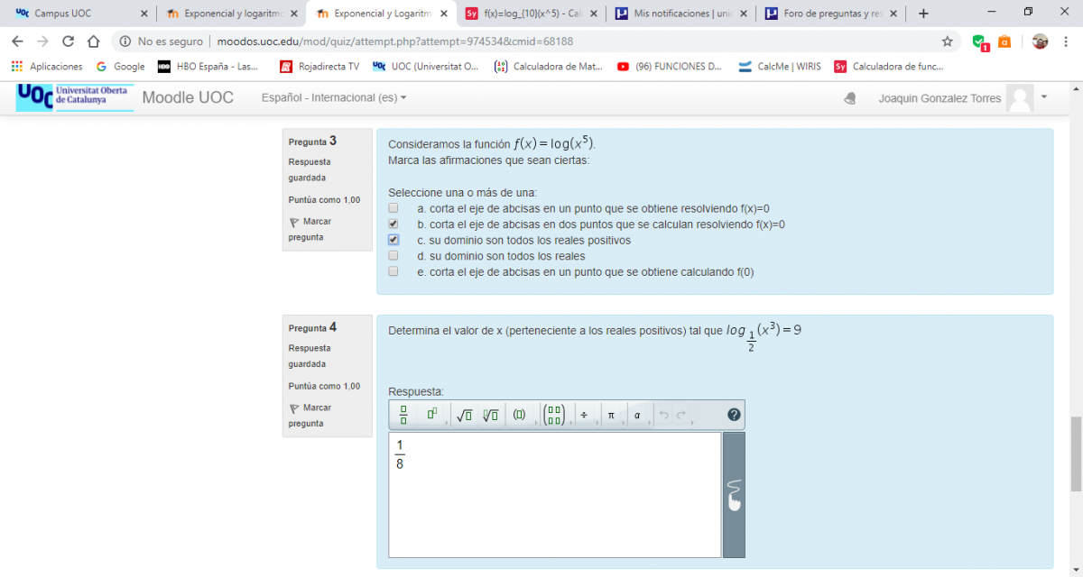
Task: Check option d, domain is all reals
Action: (x=393, y=256)
